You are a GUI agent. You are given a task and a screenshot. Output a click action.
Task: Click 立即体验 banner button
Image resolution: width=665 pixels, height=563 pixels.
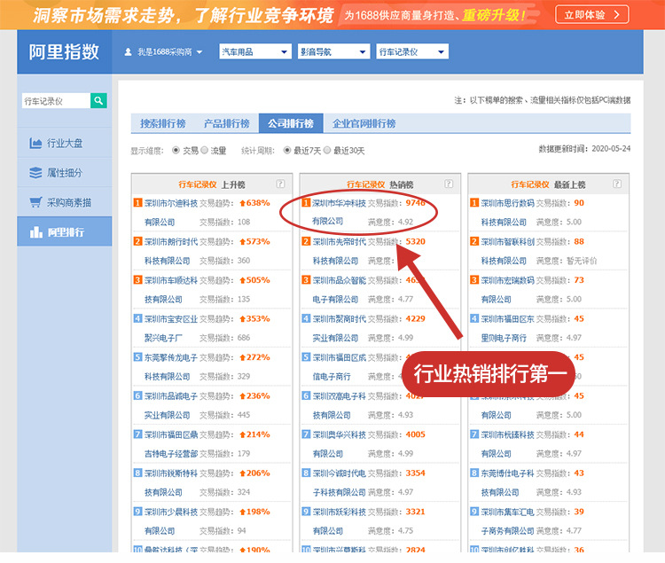pyautogui.click(x=591, y=15)
